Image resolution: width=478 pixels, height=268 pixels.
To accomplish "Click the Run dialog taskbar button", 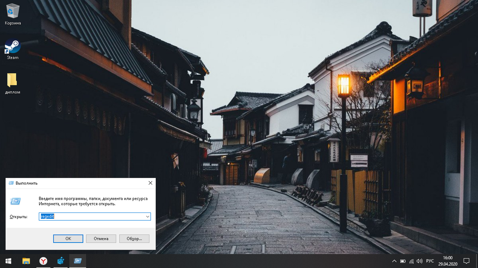I will [x=78, y=261].
